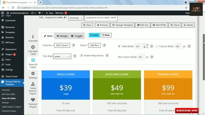This screenshot has height=115, width=205.
Task: Click the Add Column button
Action: click(62, 45)
